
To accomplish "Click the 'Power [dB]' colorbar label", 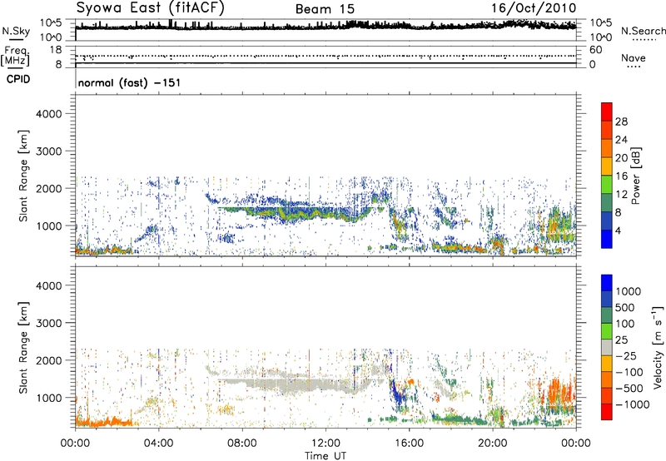I will [635, 176].
